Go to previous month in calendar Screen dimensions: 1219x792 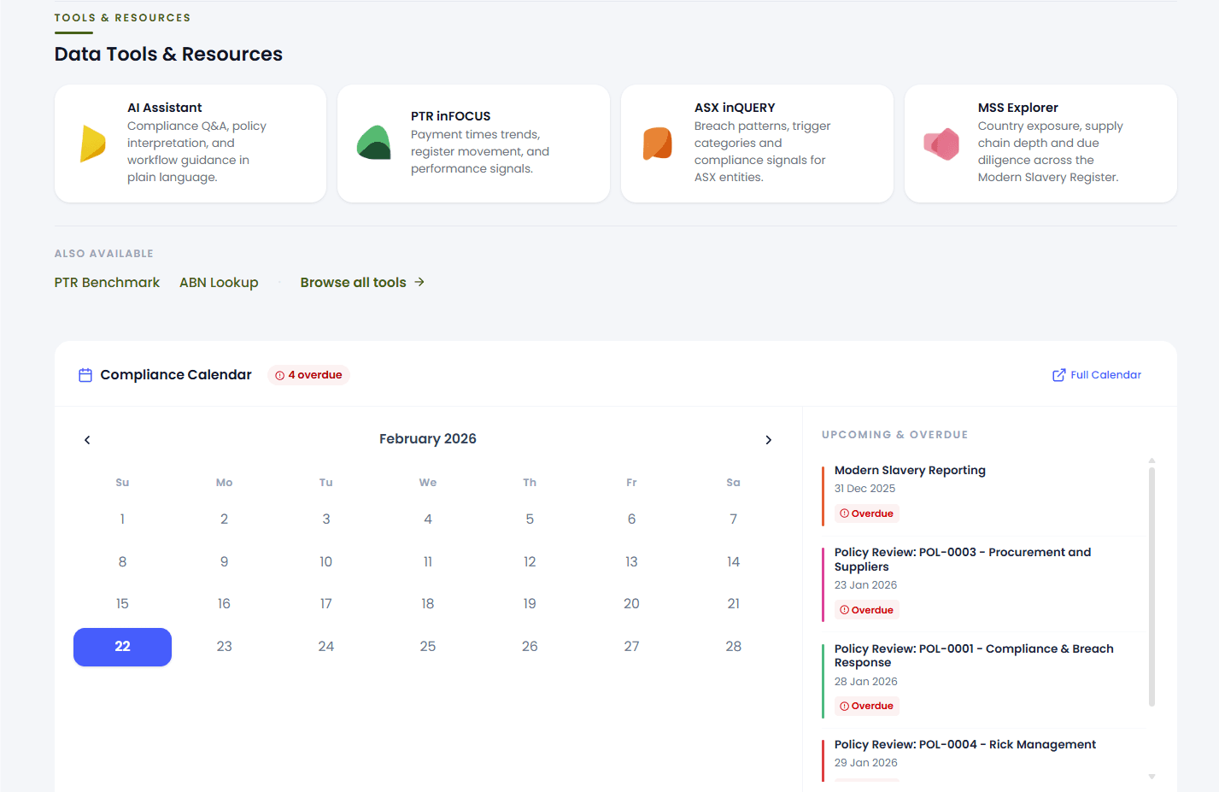click(87, 440)
